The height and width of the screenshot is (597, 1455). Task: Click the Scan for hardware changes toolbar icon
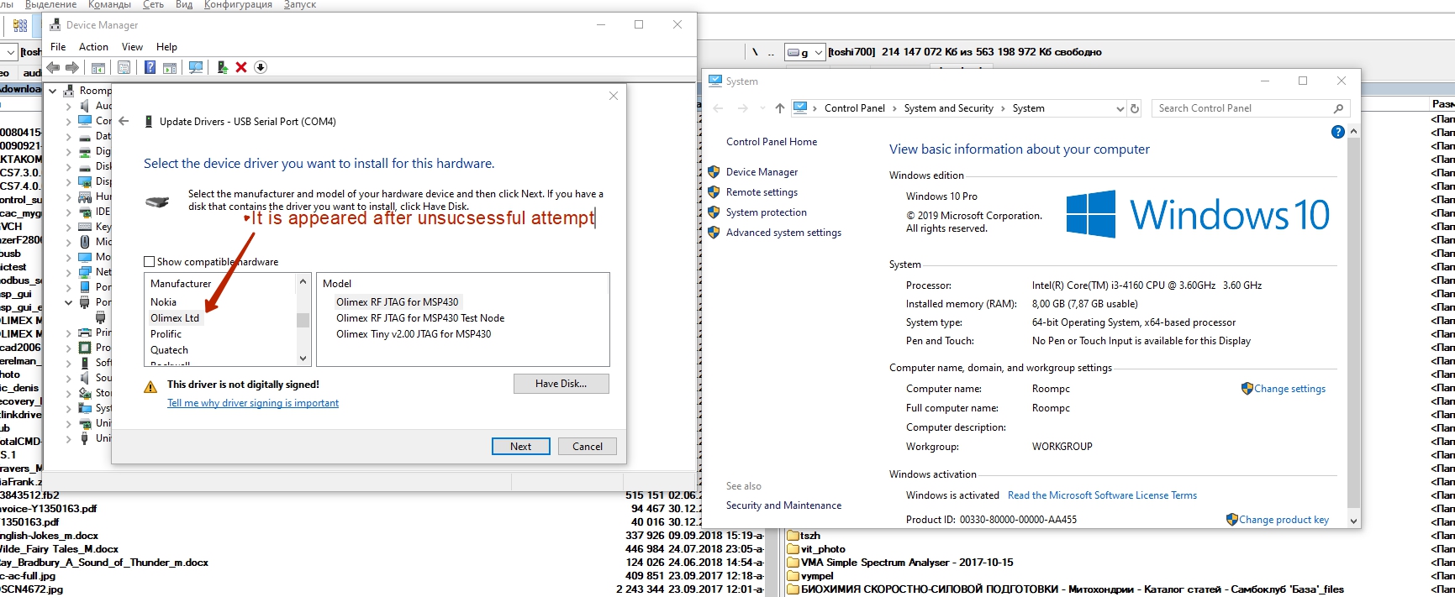(196, 67)
